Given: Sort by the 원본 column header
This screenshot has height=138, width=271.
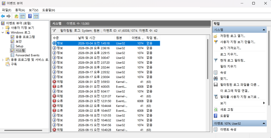Looking at the screenshot, I should click(122, 38).
